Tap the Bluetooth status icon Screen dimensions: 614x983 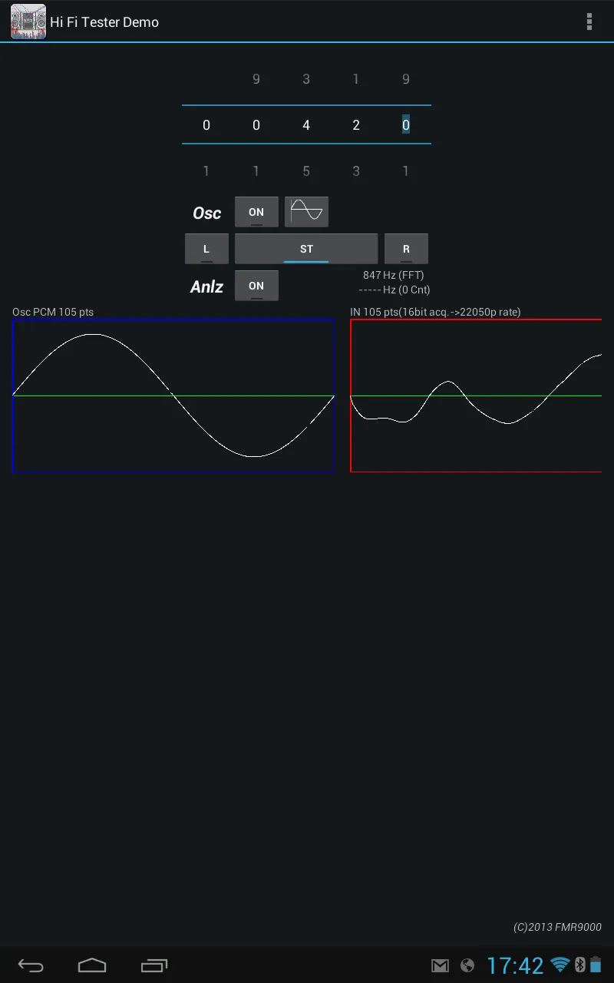click(580, 965)
